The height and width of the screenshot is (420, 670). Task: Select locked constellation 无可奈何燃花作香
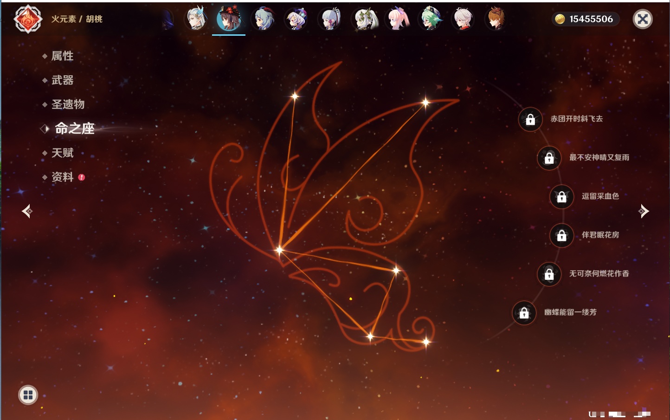549,274
